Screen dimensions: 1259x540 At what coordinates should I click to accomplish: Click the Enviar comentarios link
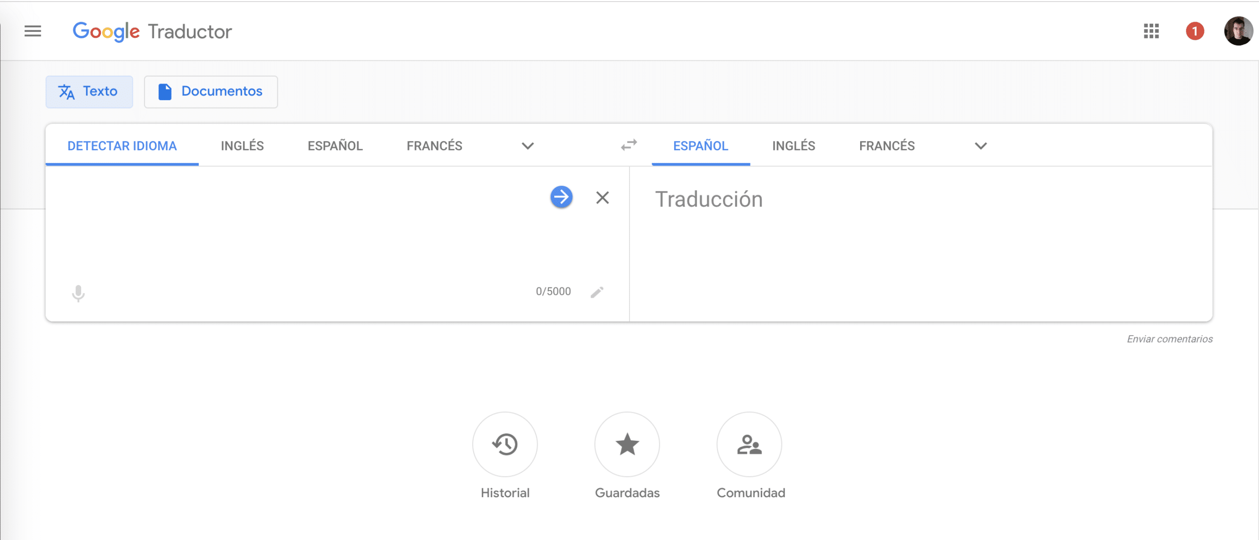click(1169, 339)
